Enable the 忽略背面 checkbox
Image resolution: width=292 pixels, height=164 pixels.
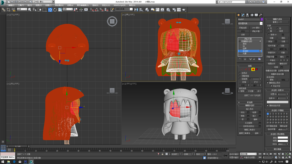click(x=240, y=76)
